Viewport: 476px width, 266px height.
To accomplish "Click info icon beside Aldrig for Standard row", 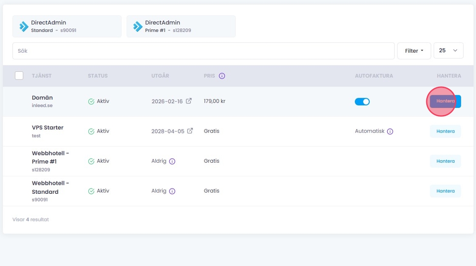I will coord(172,191).
